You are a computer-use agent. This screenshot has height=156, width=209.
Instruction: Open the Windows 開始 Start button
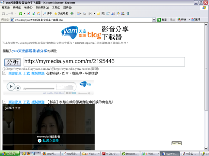tap(10, 154)
